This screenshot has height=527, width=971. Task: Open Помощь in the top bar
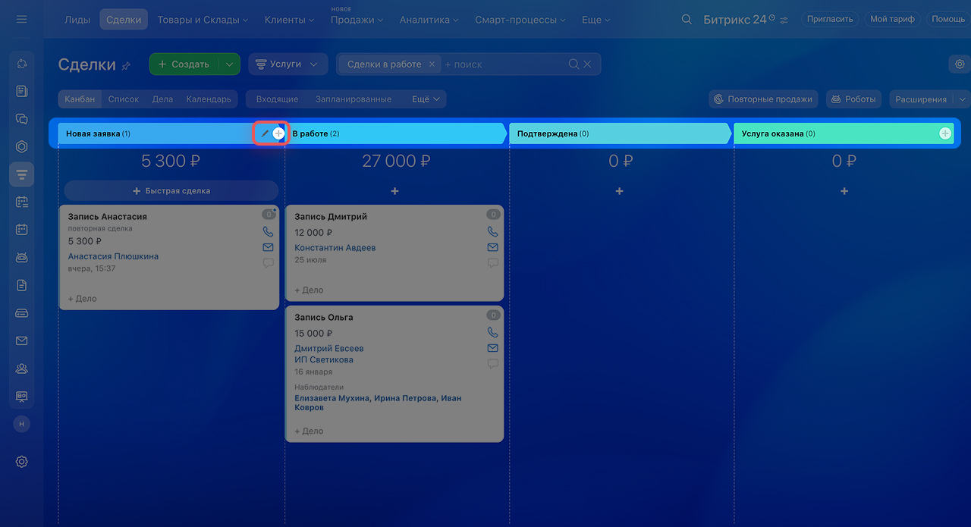point(948,19)
